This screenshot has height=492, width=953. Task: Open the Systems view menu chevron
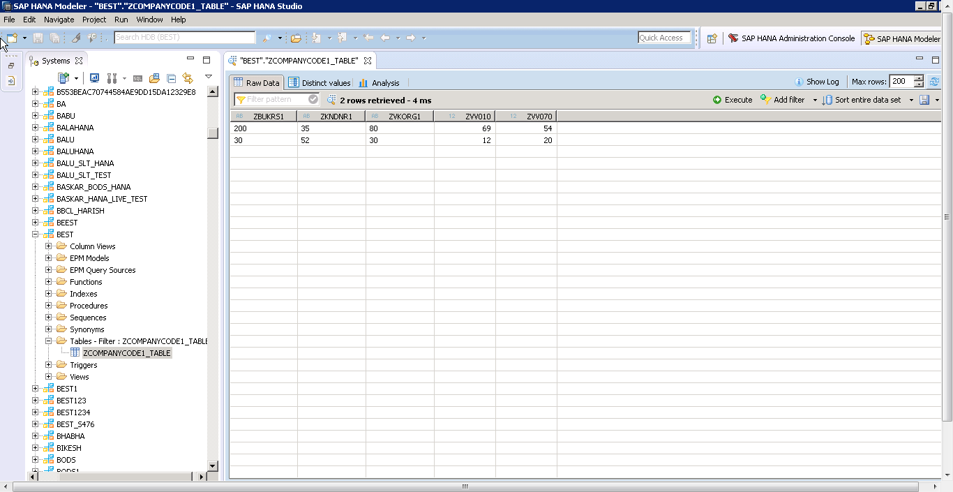pyautogui.click(x=208, y=78)
